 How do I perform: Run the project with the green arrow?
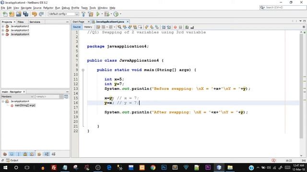98,14
